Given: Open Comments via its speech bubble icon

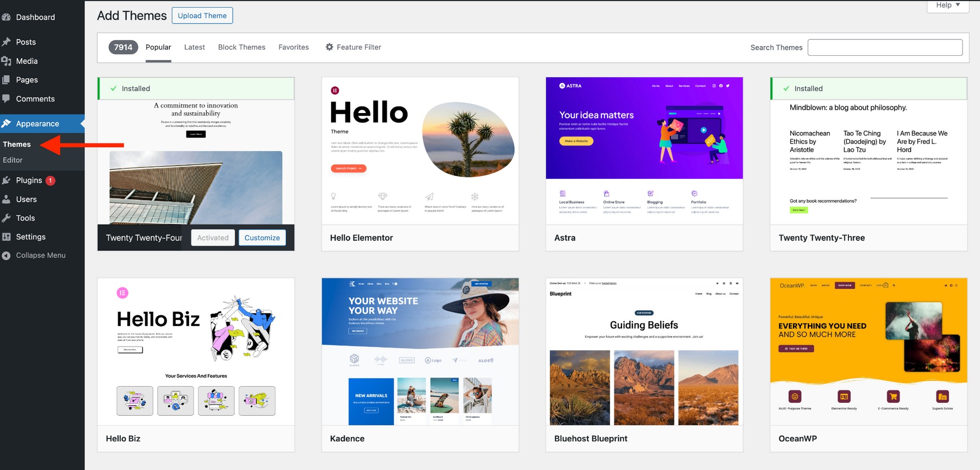Looking at the screenshot, I should (7, 98).
